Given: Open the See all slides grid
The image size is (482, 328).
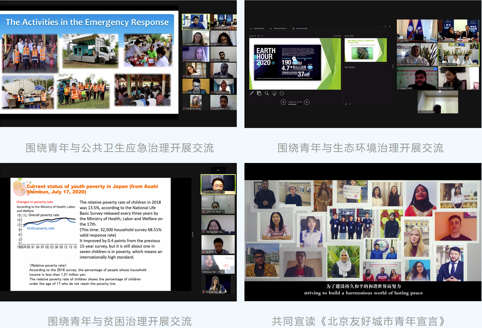Looking at the screenshot, I should (259, 93).
